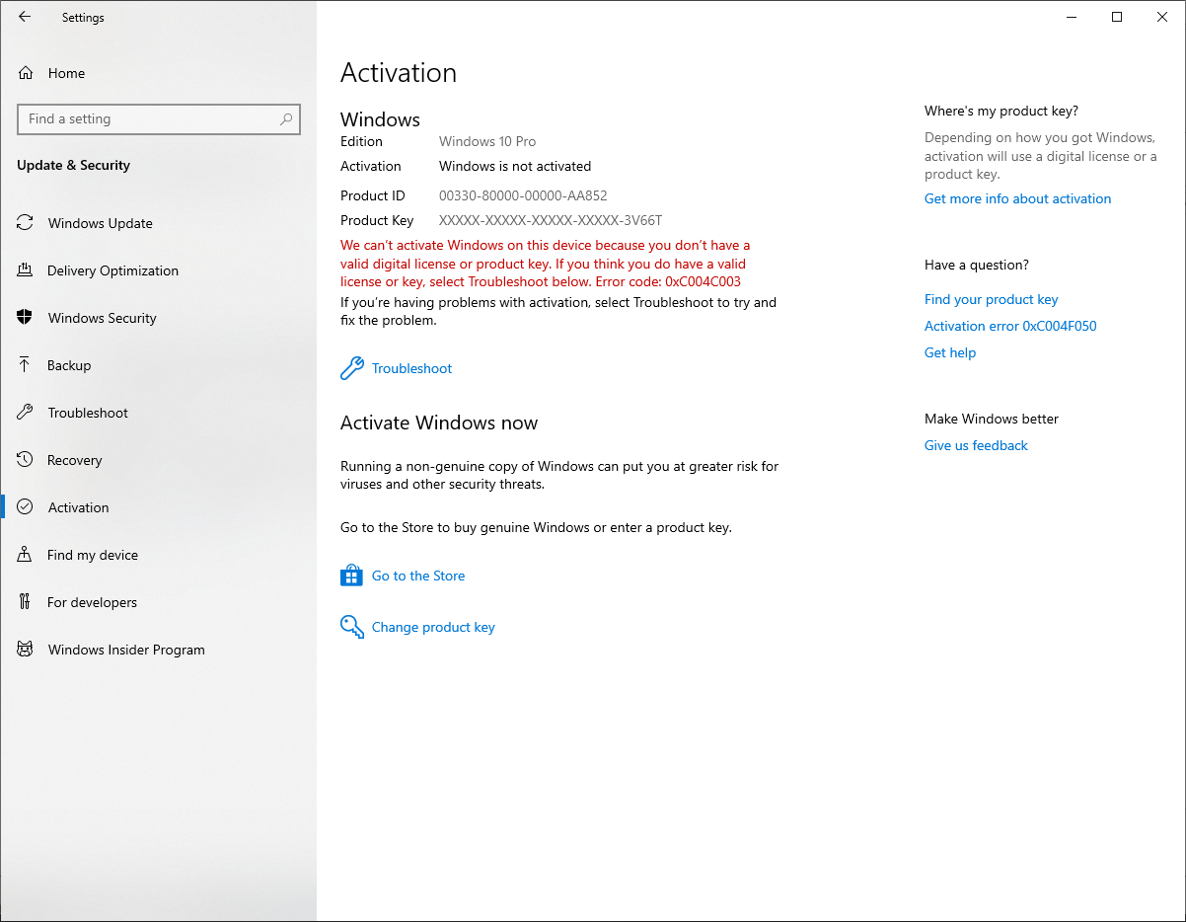The height and width of the screenshot is (922, 1186).
Task: Click 'Windows is not activated' status text
Action: [515, 166]
